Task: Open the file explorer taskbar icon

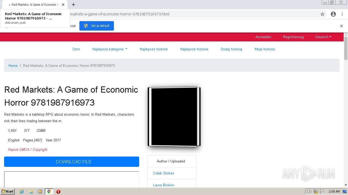Action: coord(31,191)
